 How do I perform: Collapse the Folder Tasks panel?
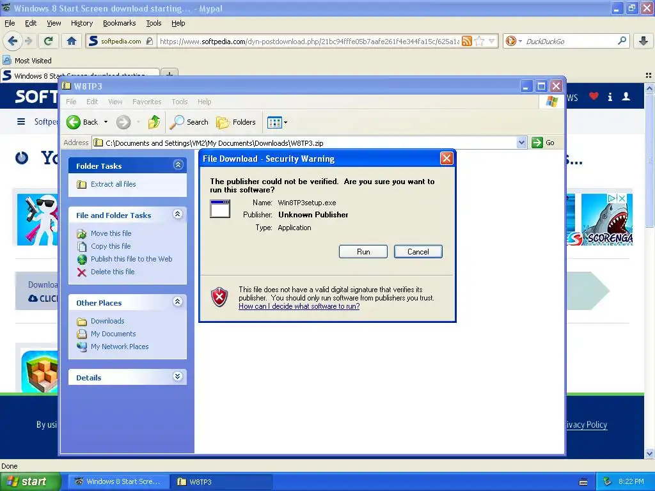(x=178, y=165)
